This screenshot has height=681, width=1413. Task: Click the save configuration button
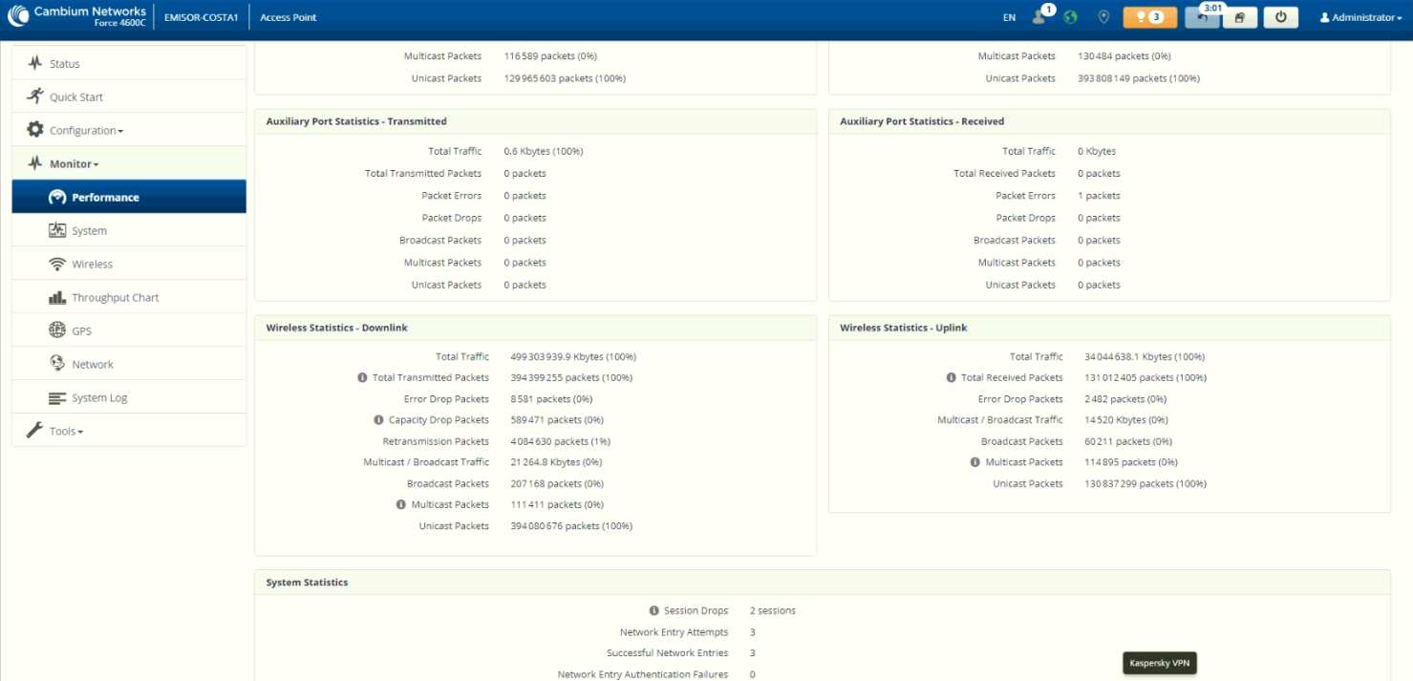point(1239,17)
